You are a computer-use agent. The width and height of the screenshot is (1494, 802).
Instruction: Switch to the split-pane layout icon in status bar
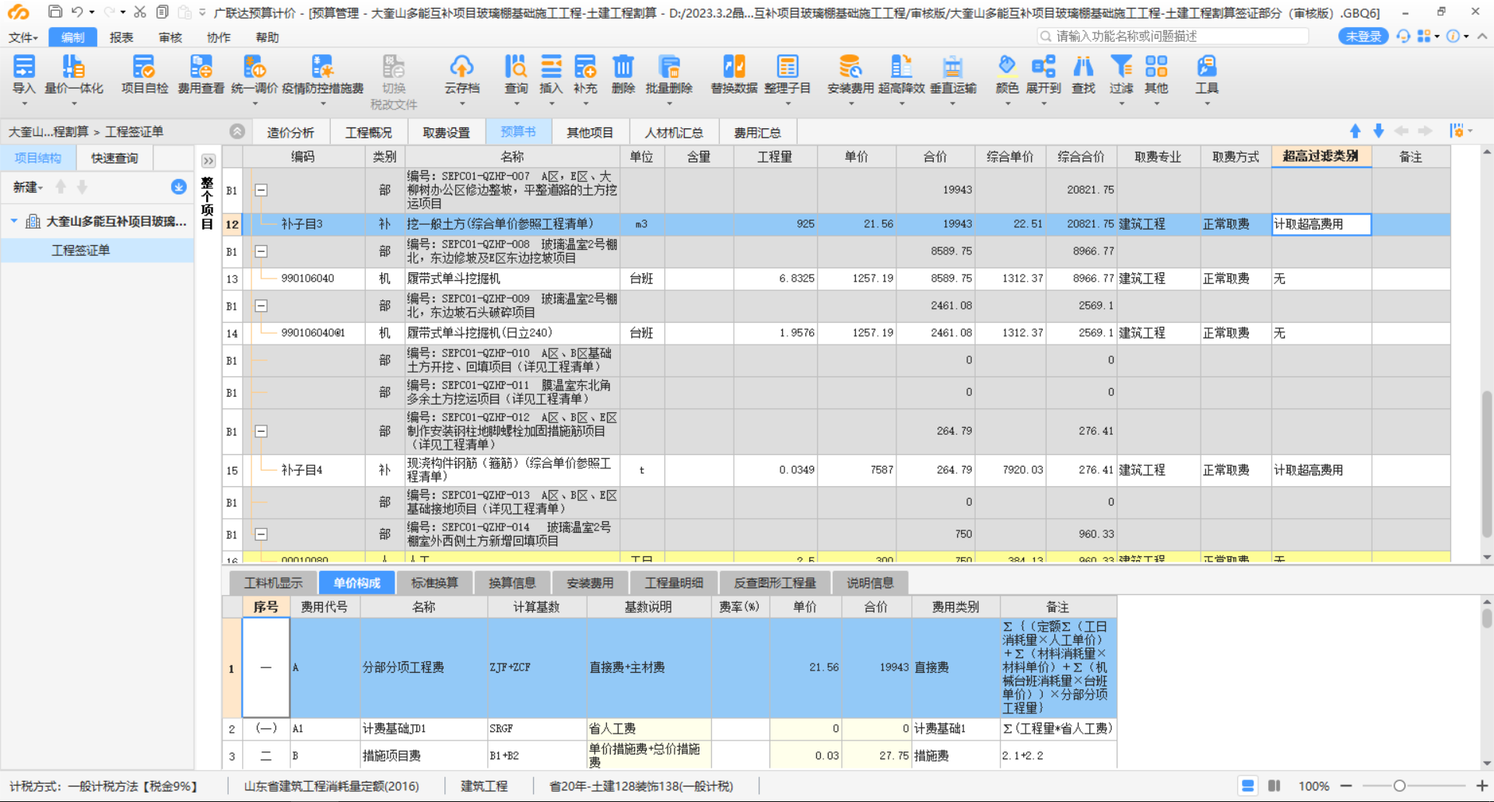(x=1275, y=786)
